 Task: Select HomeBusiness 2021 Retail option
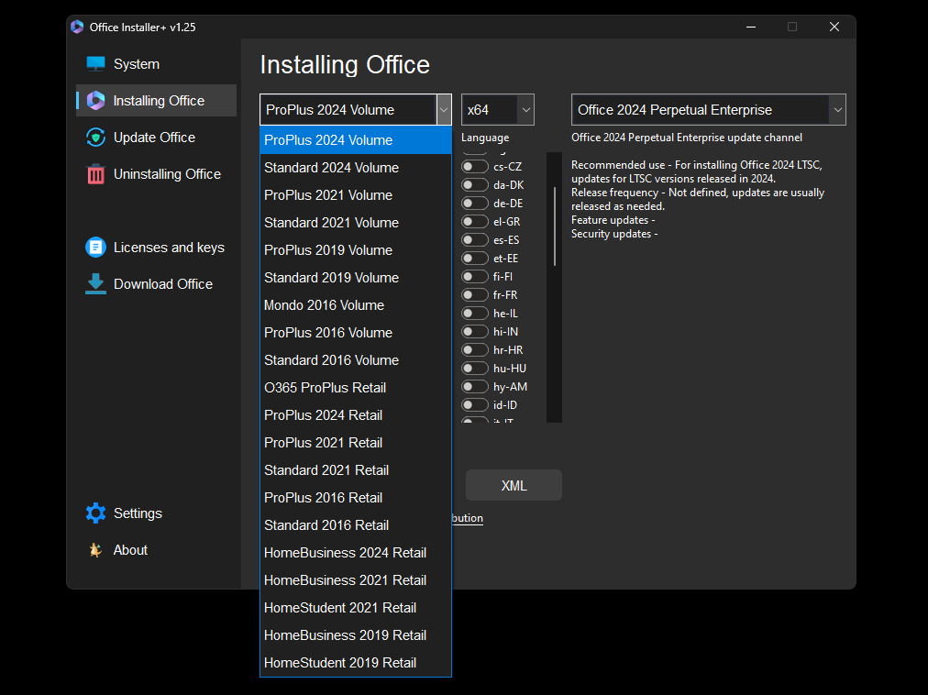click(356, 580)
